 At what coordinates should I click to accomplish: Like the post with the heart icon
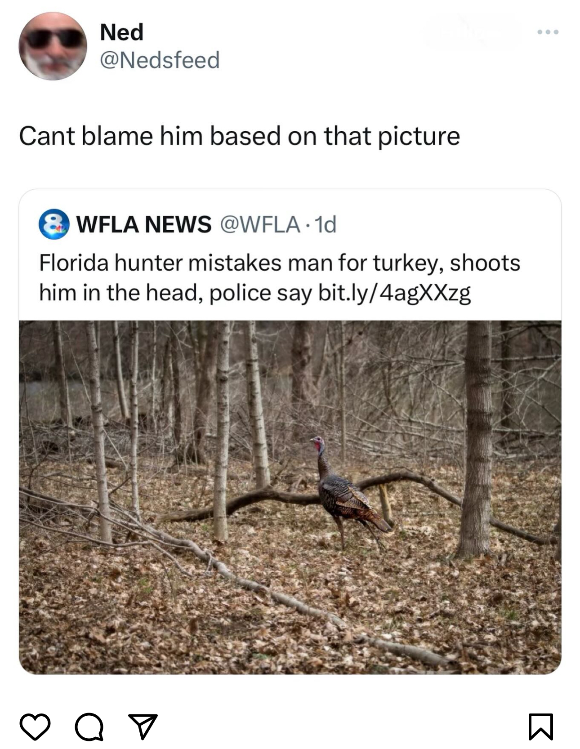[x=35, y=726]
